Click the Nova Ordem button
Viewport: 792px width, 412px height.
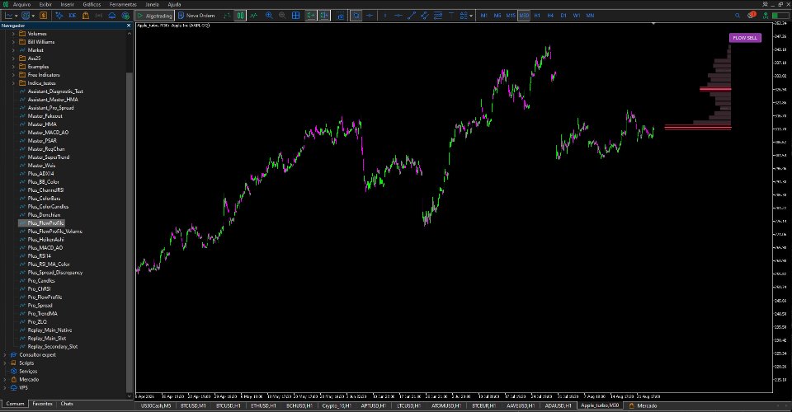(x=196, y=16)
